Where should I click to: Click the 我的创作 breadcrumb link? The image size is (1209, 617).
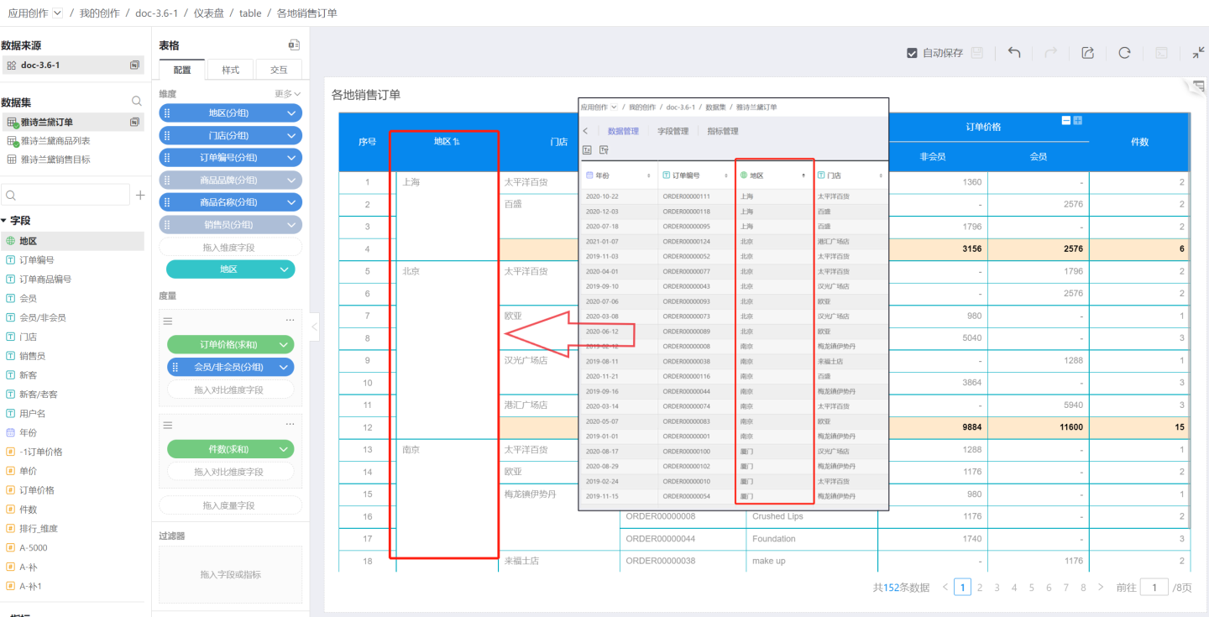click(100, 13)
